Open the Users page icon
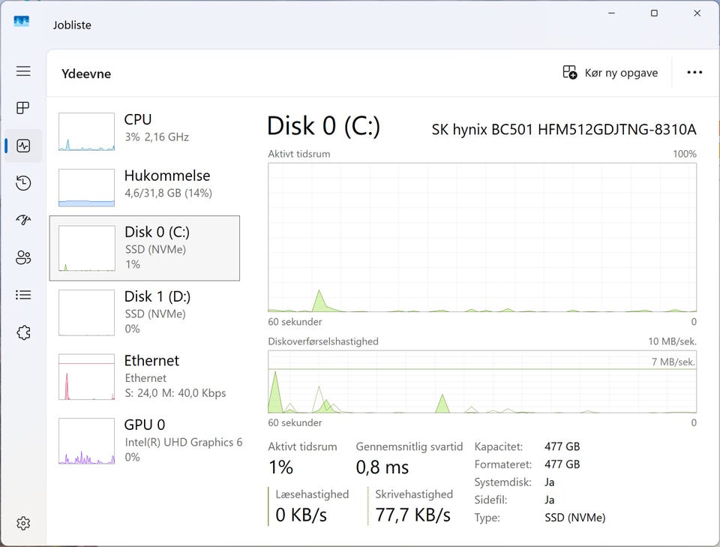Image resolution: width=720 pixels, height=547 pixels. coord(23,257)
